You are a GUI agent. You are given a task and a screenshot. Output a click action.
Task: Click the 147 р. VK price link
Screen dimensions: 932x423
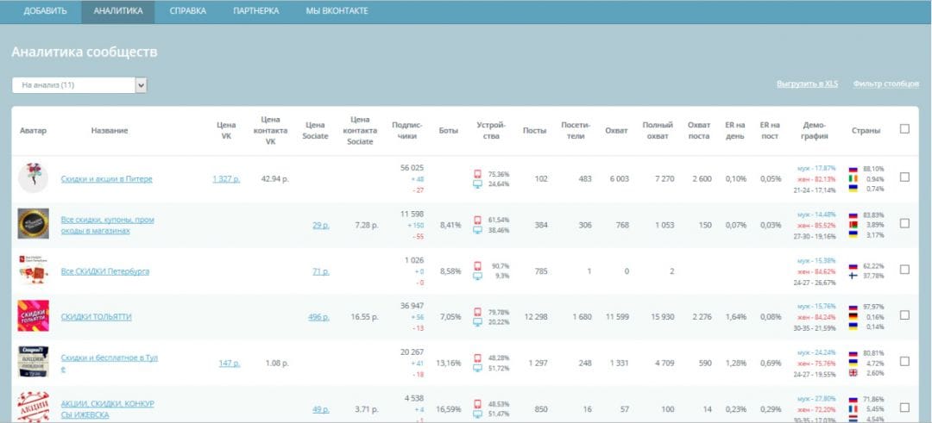(x=230, y=363)
